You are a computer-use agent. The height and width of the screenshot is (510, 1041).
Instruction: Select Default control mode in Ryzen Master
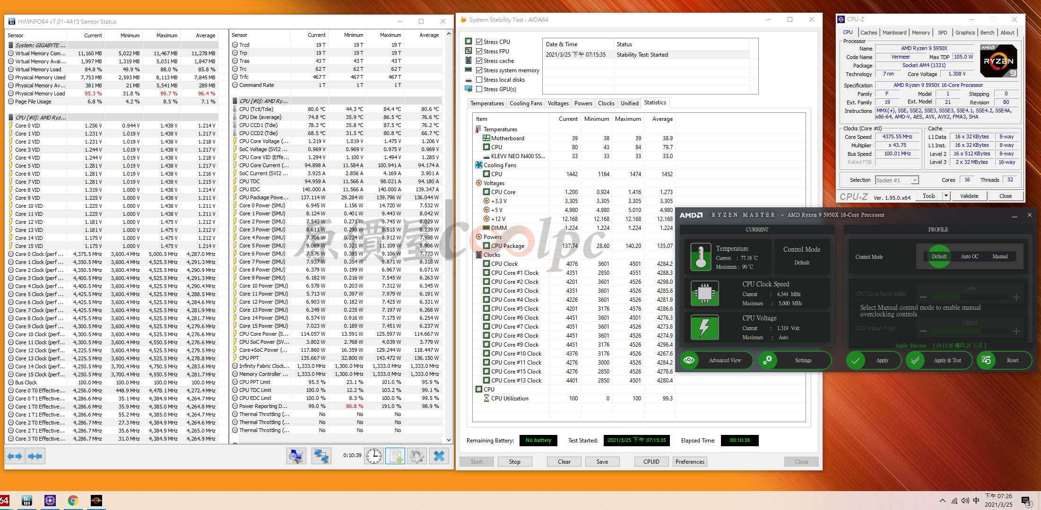[939, 256]
